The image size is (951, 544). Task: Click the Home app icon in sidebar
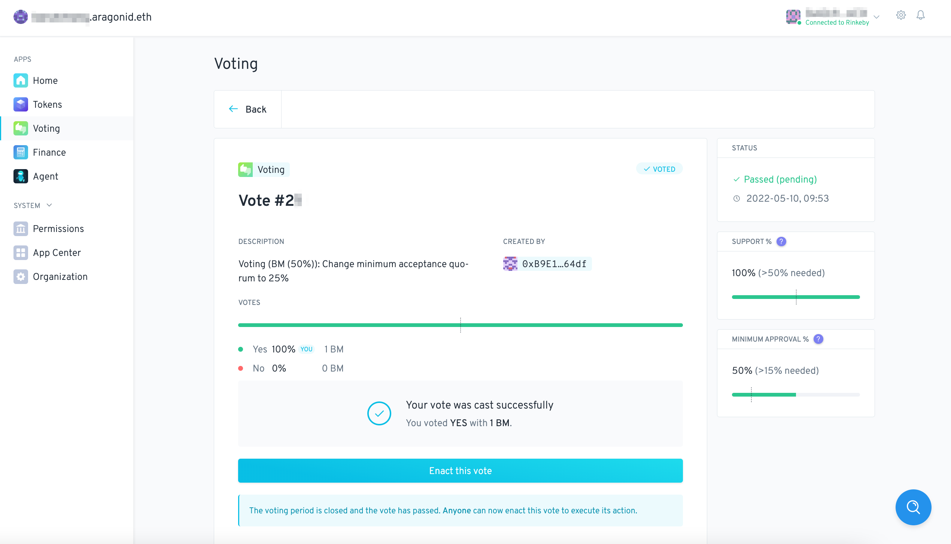pyautogui.click(x=21, y=80)
